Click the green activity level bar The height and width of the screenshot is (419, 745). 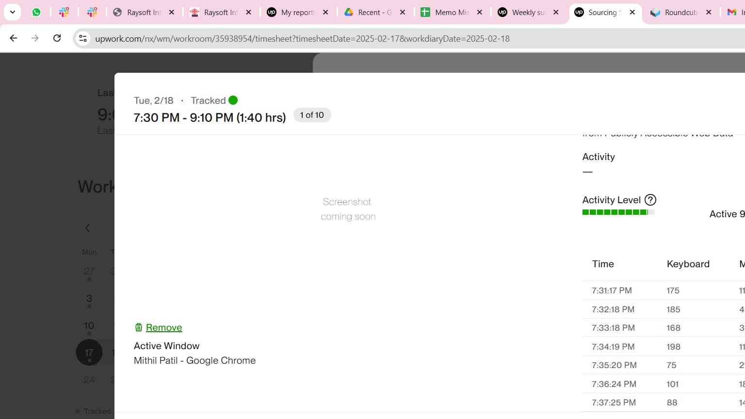[618, 212]
